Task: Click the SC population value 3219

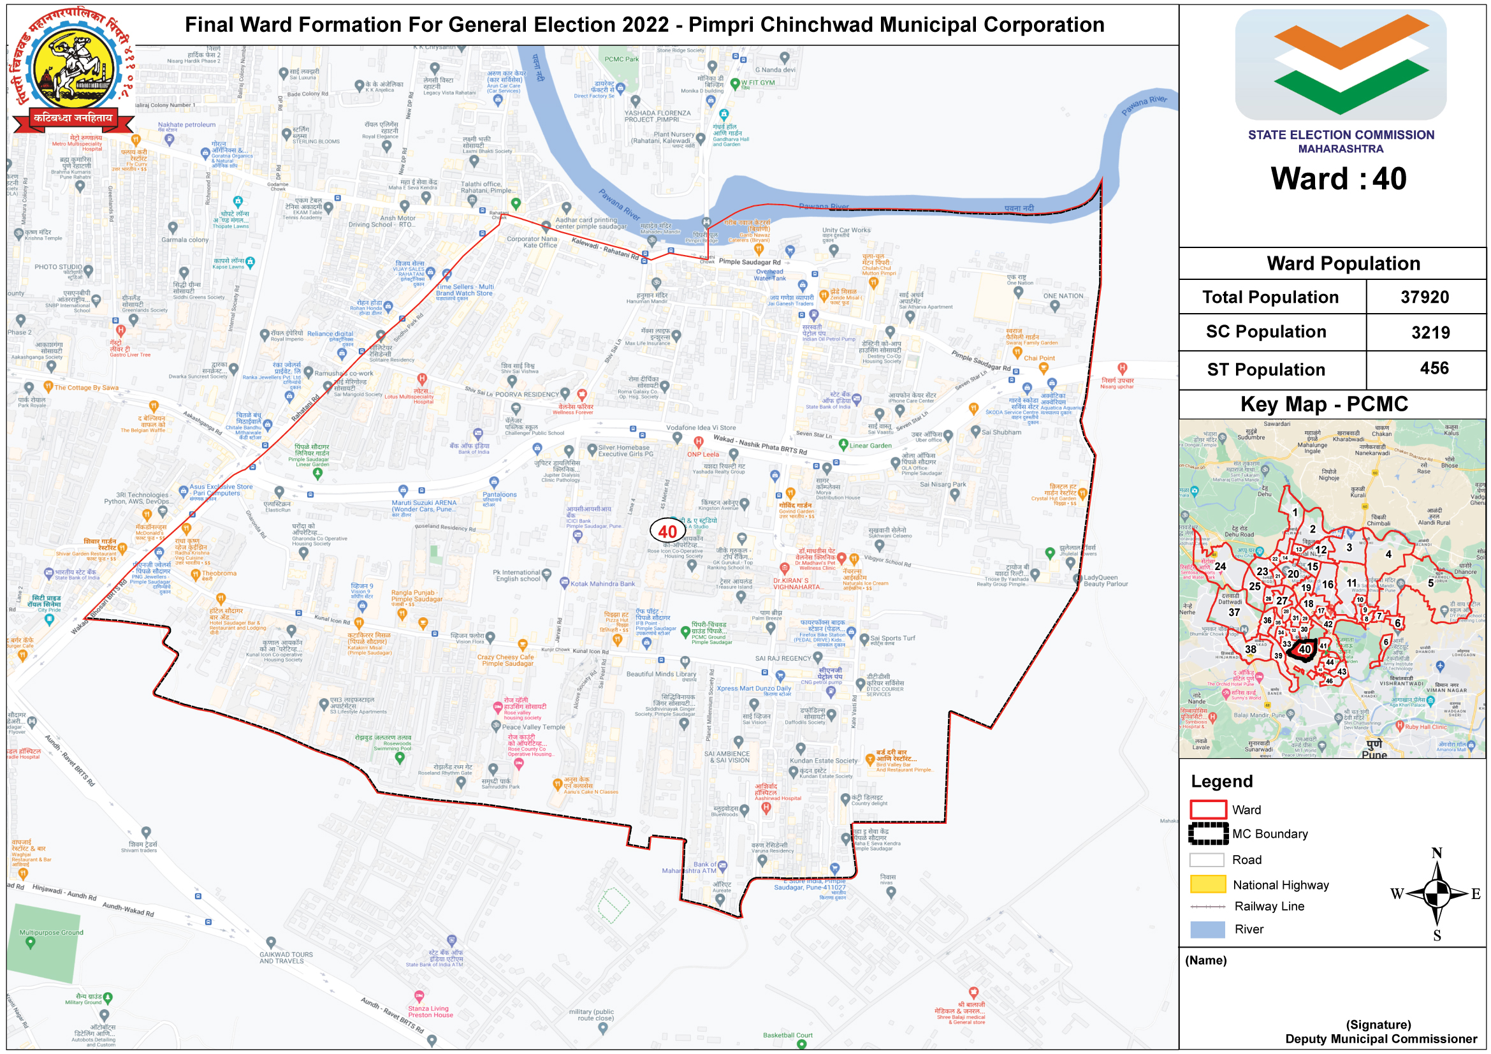Action: coord(1430,332)
